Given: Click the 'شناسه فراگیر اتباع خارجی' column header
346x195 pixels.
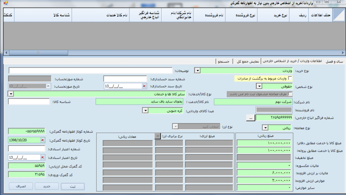Looking at the screenshot, I should (145, 15).
